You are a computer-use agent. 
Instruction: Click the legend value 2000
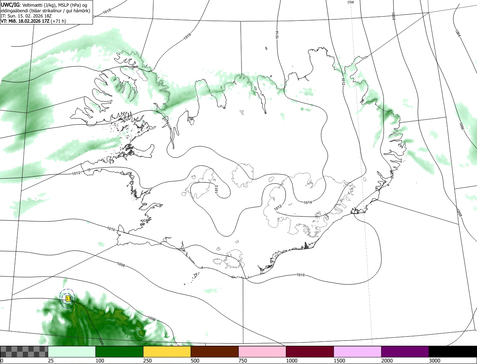[387, 361]
